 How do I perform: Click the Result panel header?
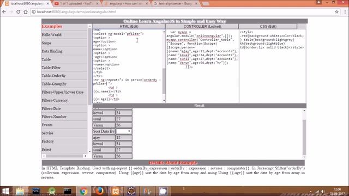[x=199, y=106]
